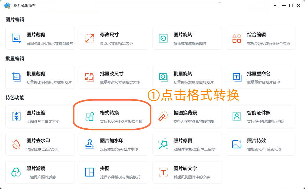The width and height of the screenshot is (305, 189).
Task: Launch the 批量旋转 batch rotate feature
Action: click(x=187, y=77)
